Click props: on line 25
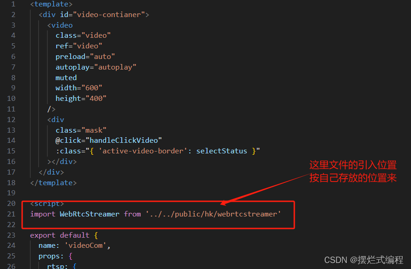411x269 pixels. click(x=51, y=256)
